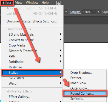Apply the Outer Glow effect

85,88
